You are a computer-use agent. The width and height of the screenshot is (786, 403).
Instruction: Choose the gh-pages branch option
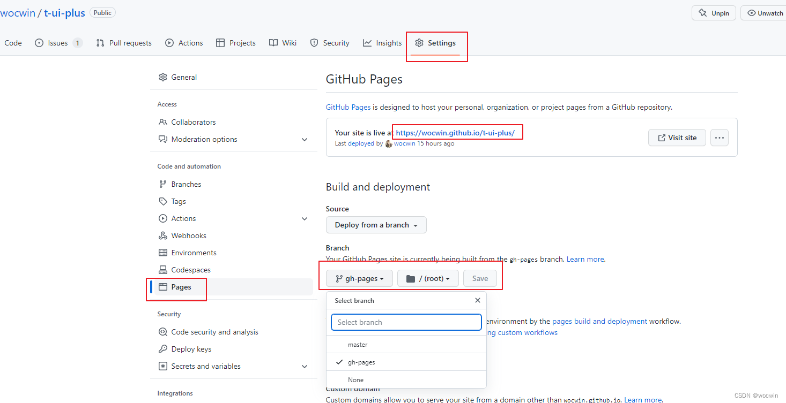click(406, 362)
